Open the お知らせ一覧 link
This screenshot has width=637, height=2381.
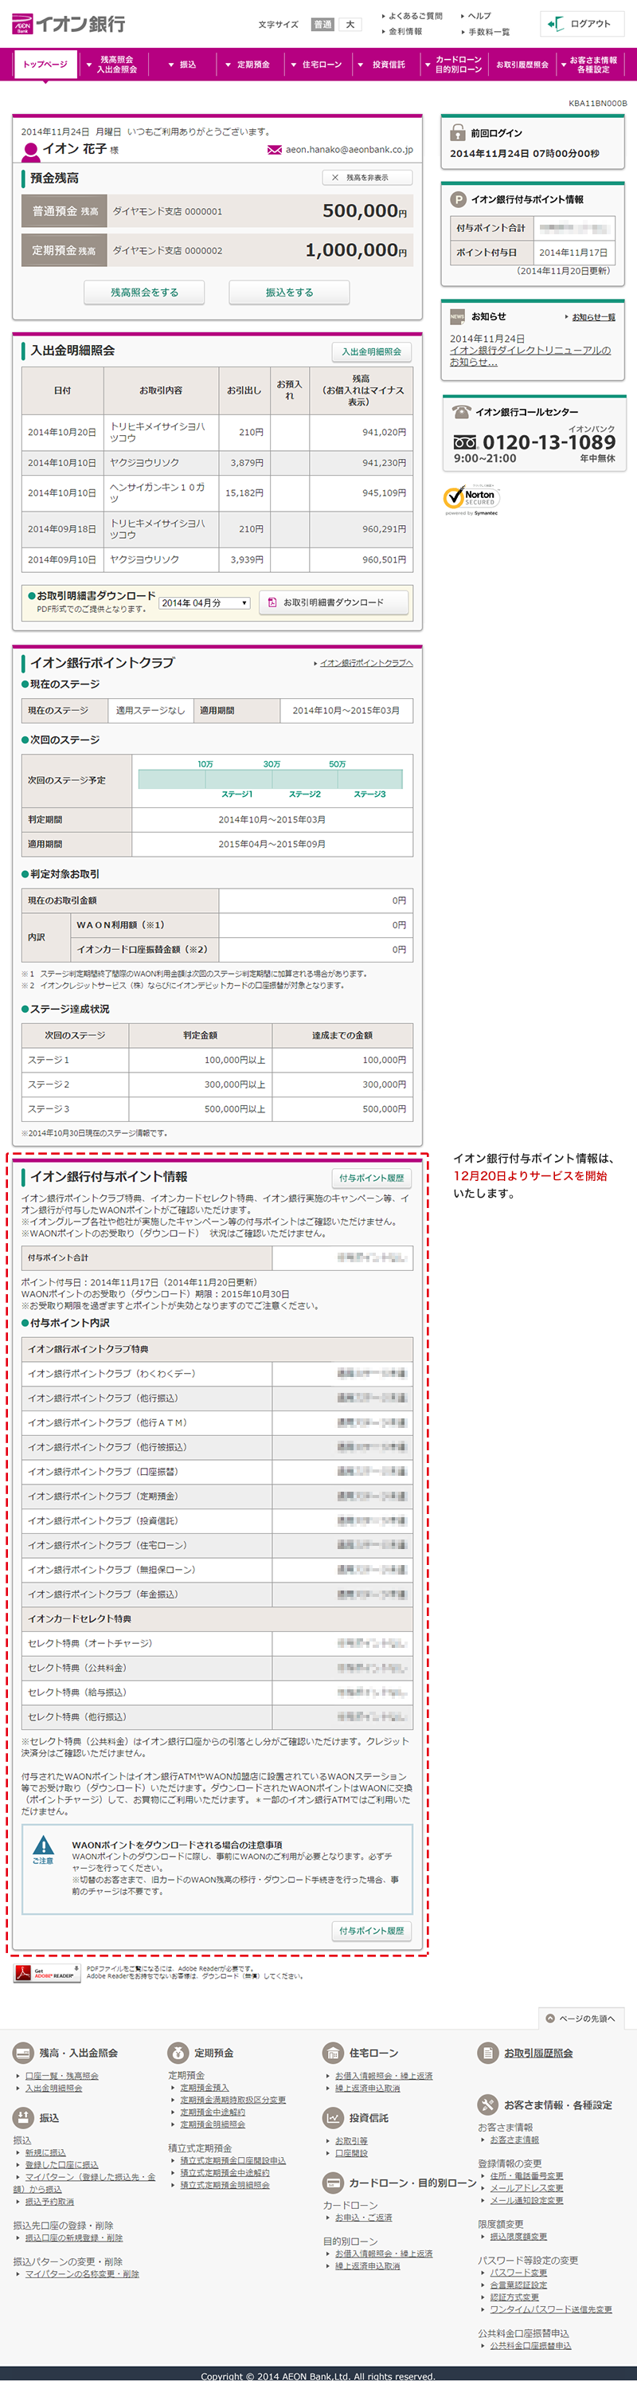point(592,317)
